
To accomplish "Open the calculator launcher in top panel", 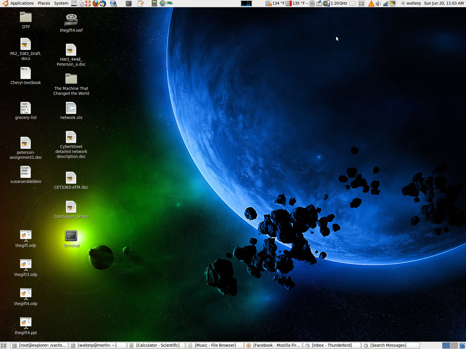I will (154, 3).
